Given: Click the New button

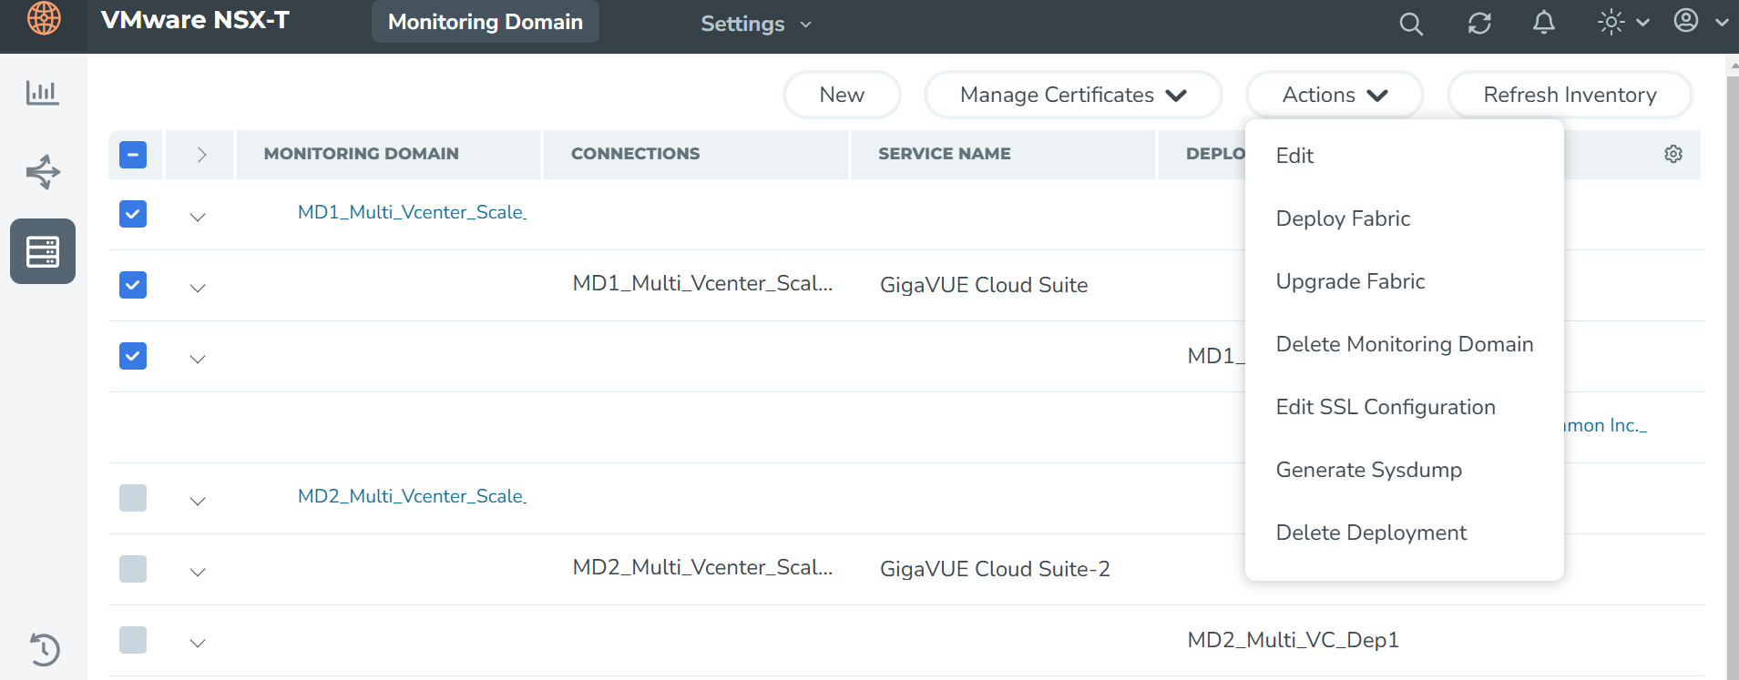Looking at the screenshot, I should (841, 95).
